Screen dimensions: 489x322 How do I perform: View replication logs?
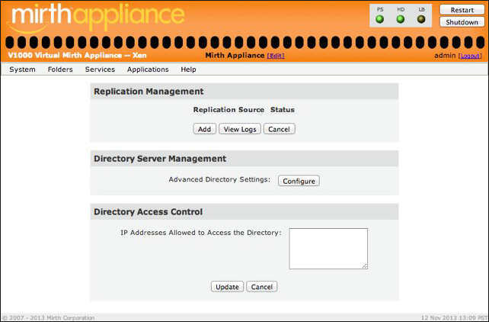coord(240,129)
